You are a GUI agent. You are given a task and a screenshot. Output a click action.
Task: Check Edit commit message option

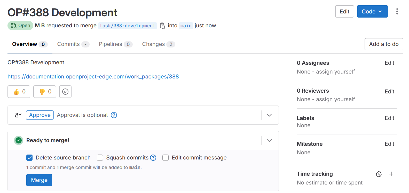click(x=166, y=158)
